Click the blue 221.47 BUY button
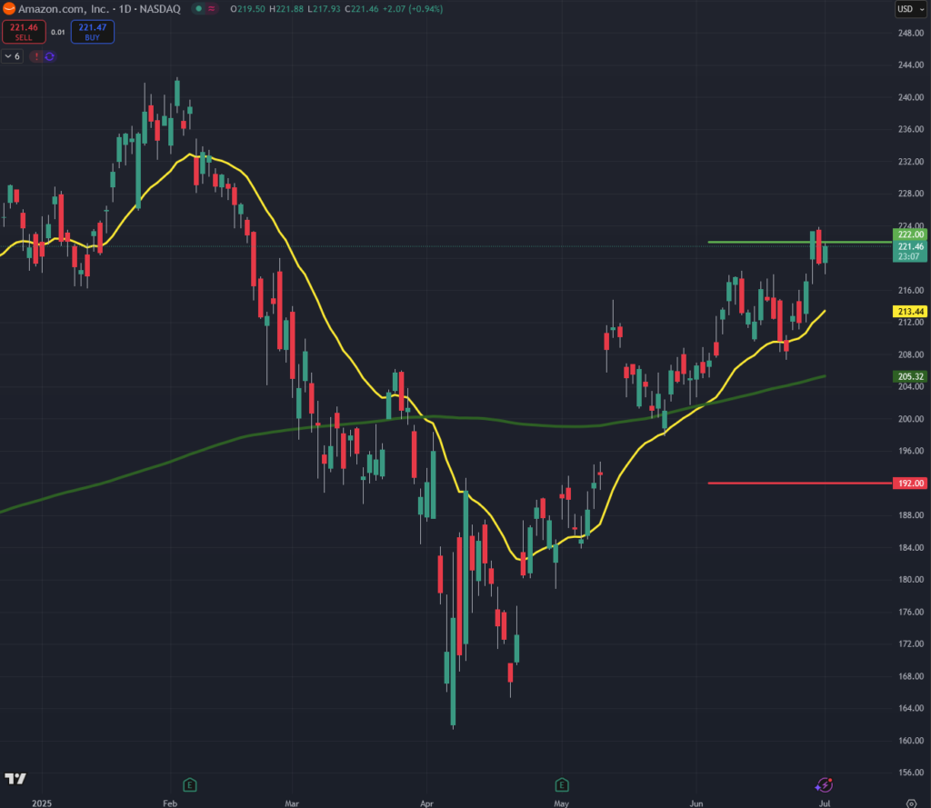 pyautogui.click(x=93, y=32)
